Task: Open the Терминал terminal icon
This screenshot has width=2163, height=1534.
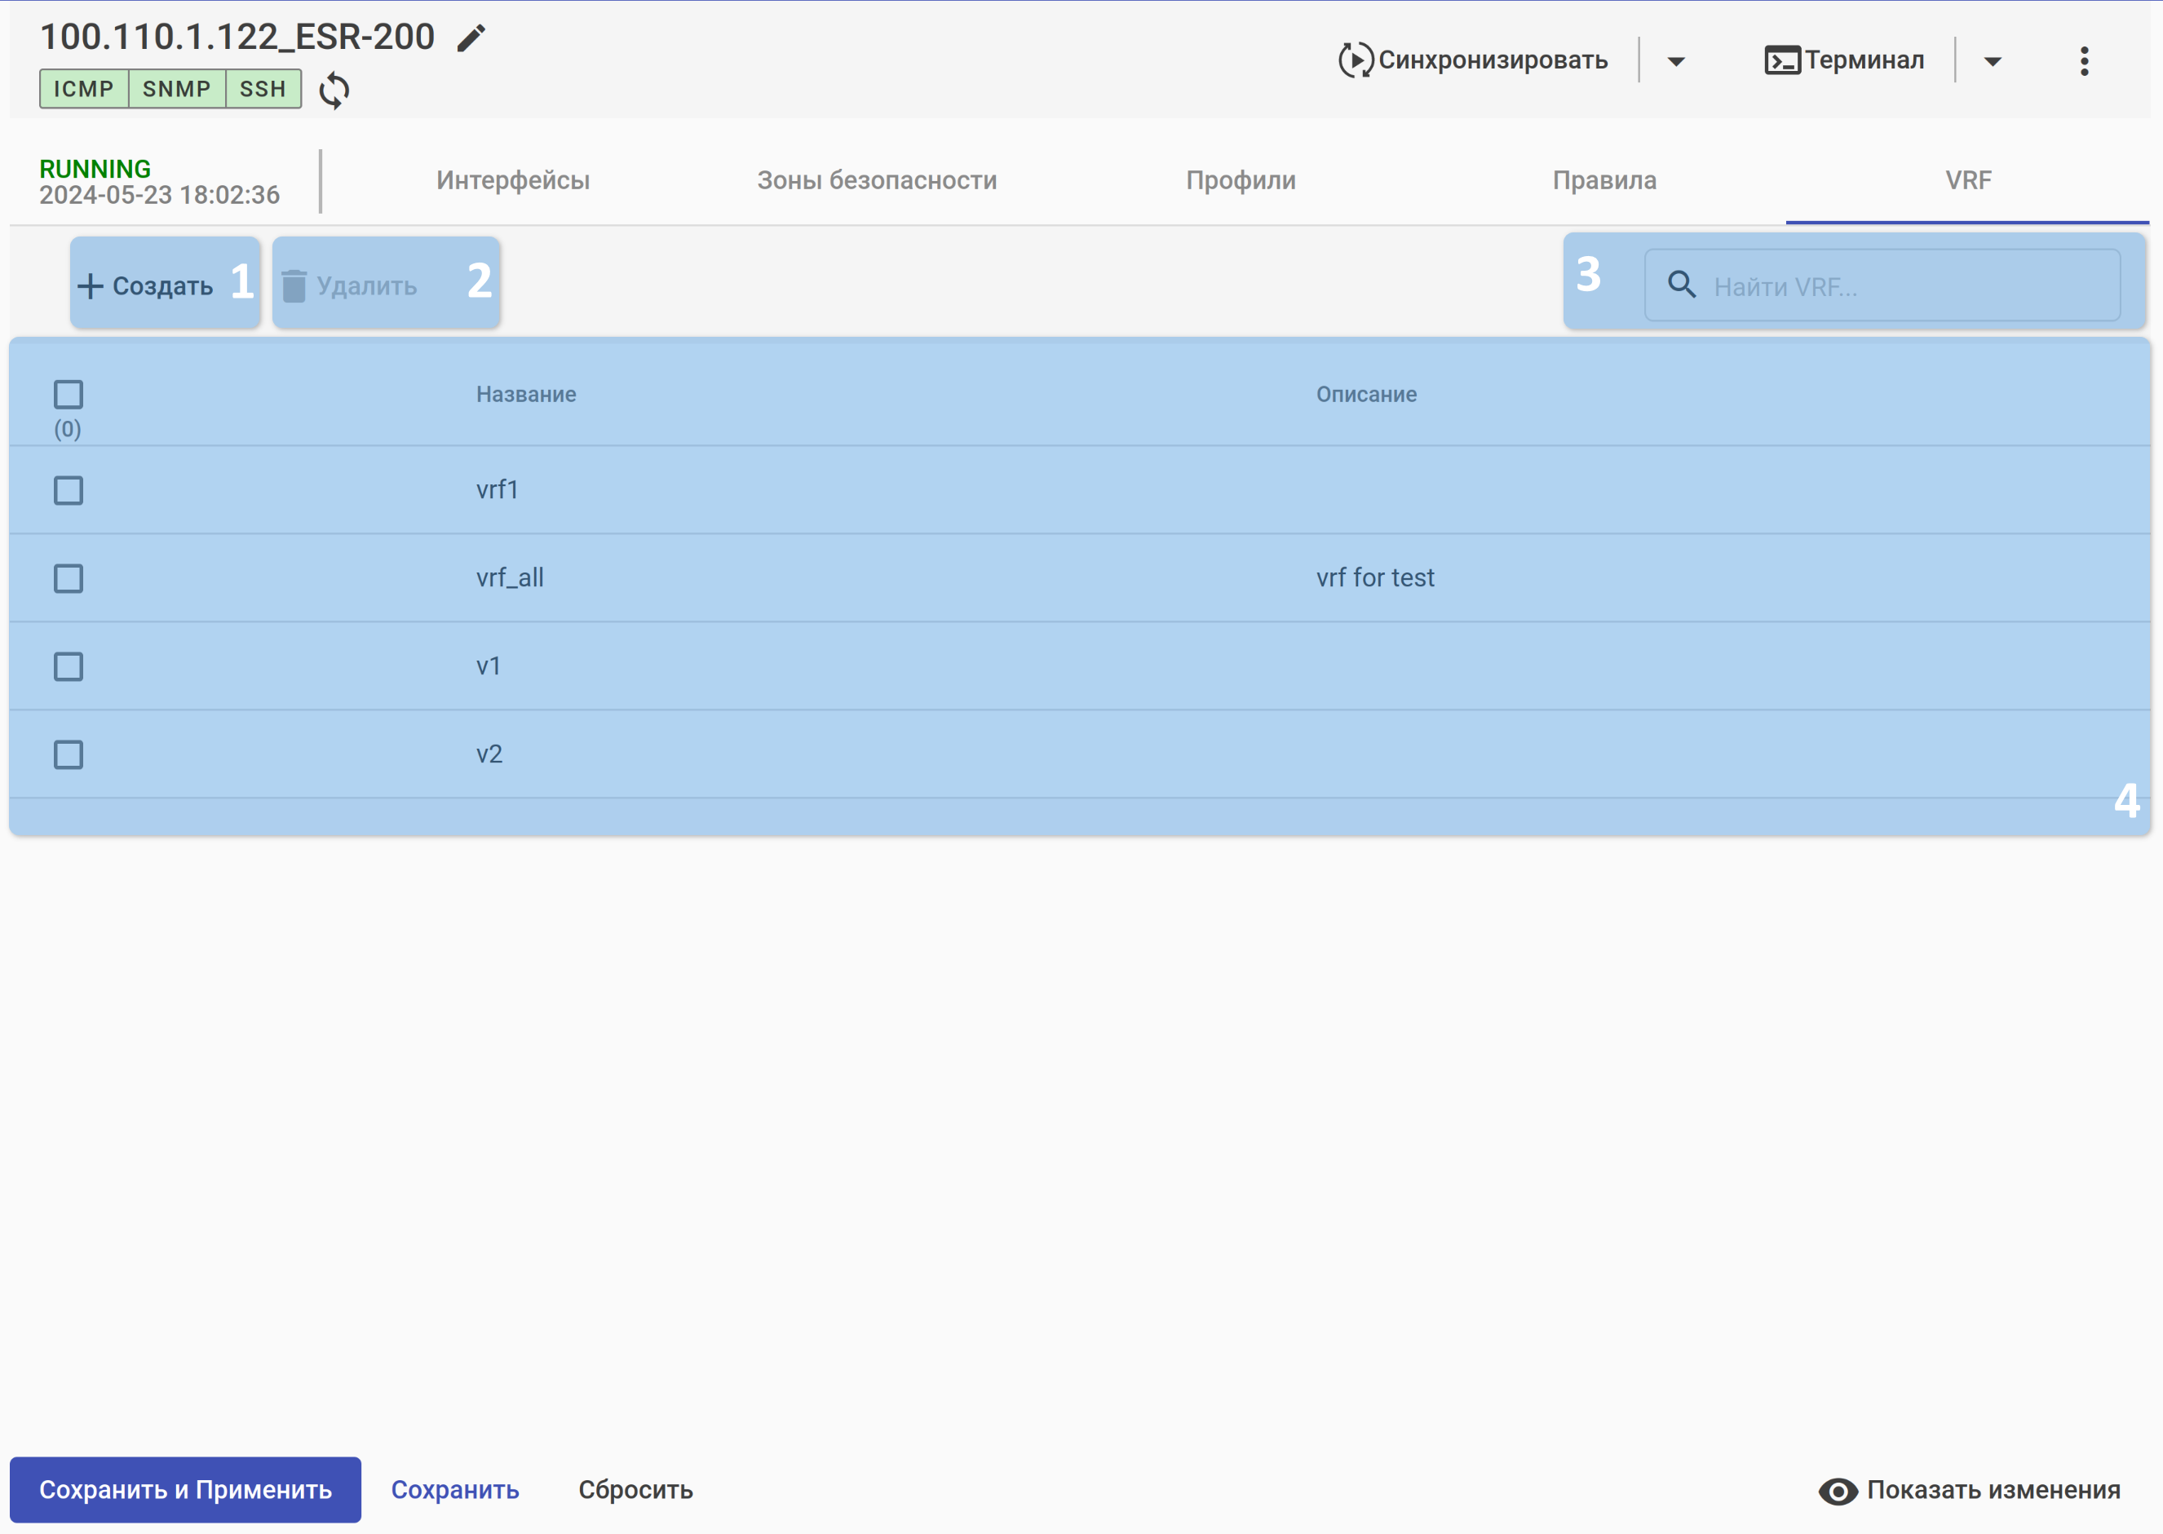Action: pyautogui.click(x=1781, y=60)
